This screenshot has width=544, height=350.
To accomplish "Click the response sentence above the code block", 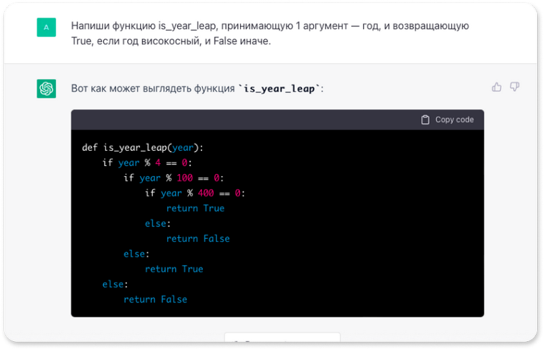I will point(197,88).
